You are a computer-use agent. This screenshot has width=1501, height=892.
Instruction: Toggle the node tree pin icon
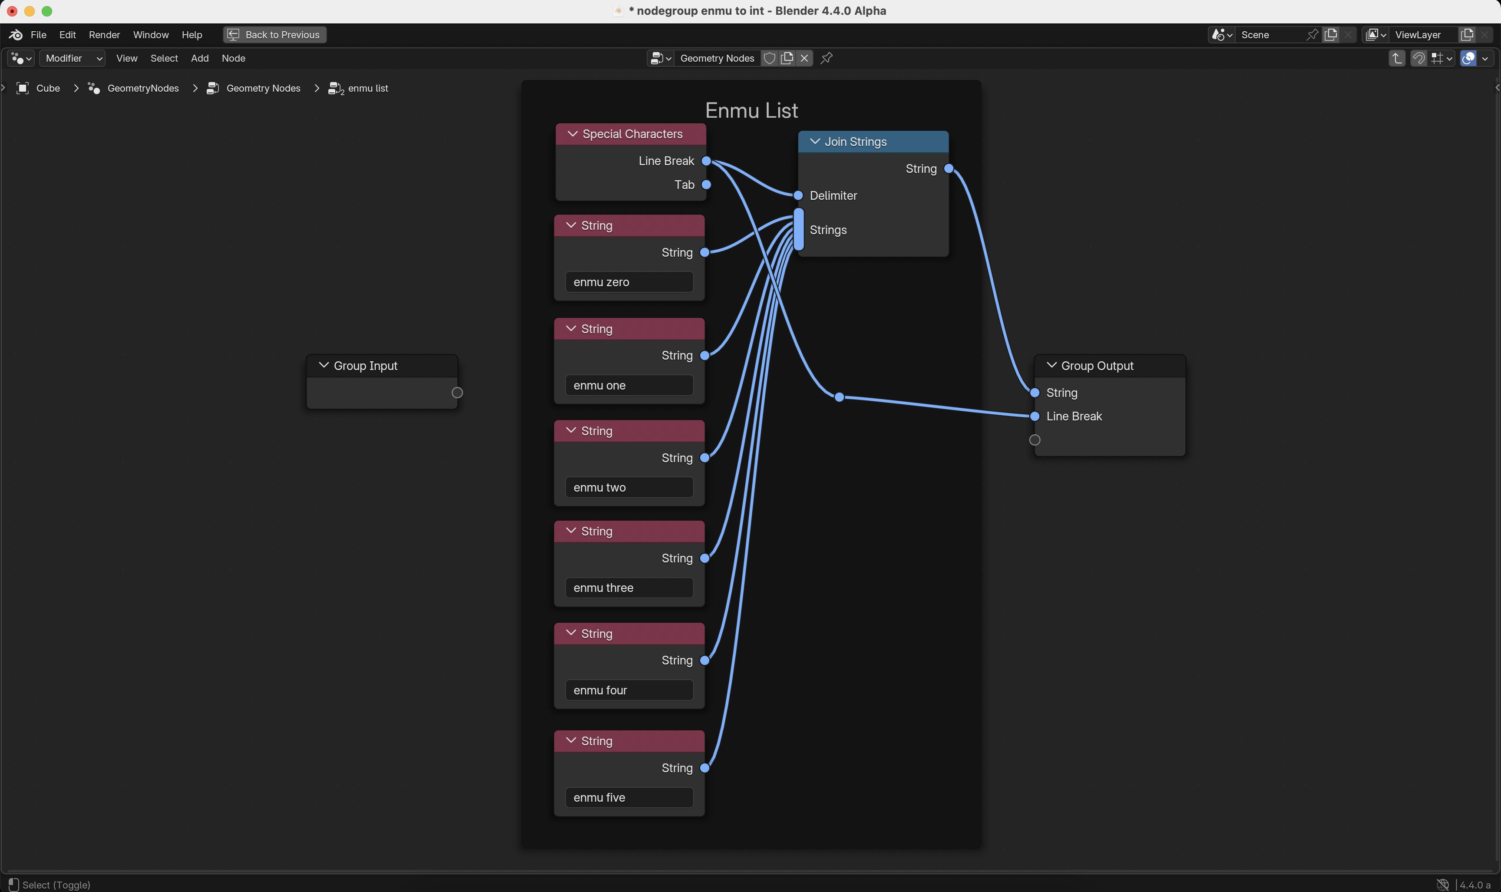(827, 58)
